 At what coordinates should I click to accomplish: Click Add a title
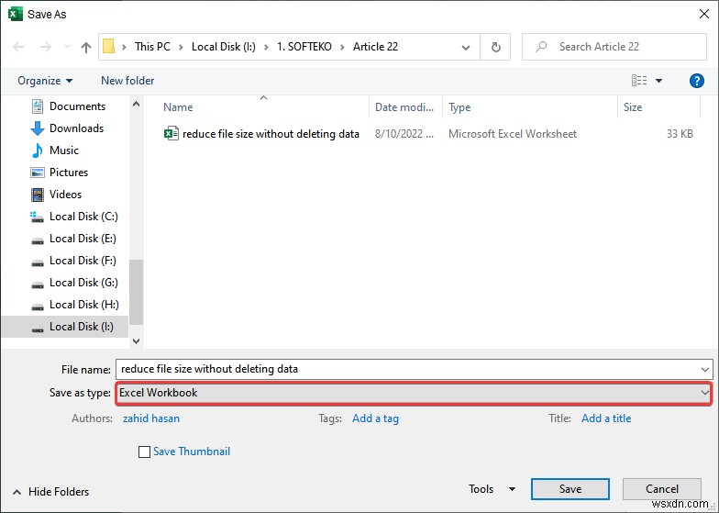pos(606,418)
